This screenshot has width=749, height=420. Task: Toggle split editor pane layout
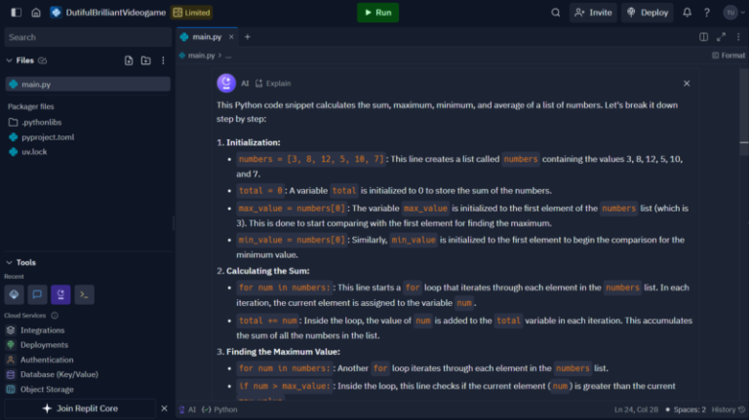pyautogui.click(x=704, y=37)
